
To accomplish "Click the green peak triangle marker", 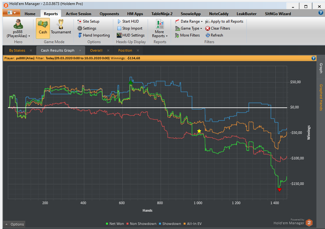I will [x=130, y=82].
